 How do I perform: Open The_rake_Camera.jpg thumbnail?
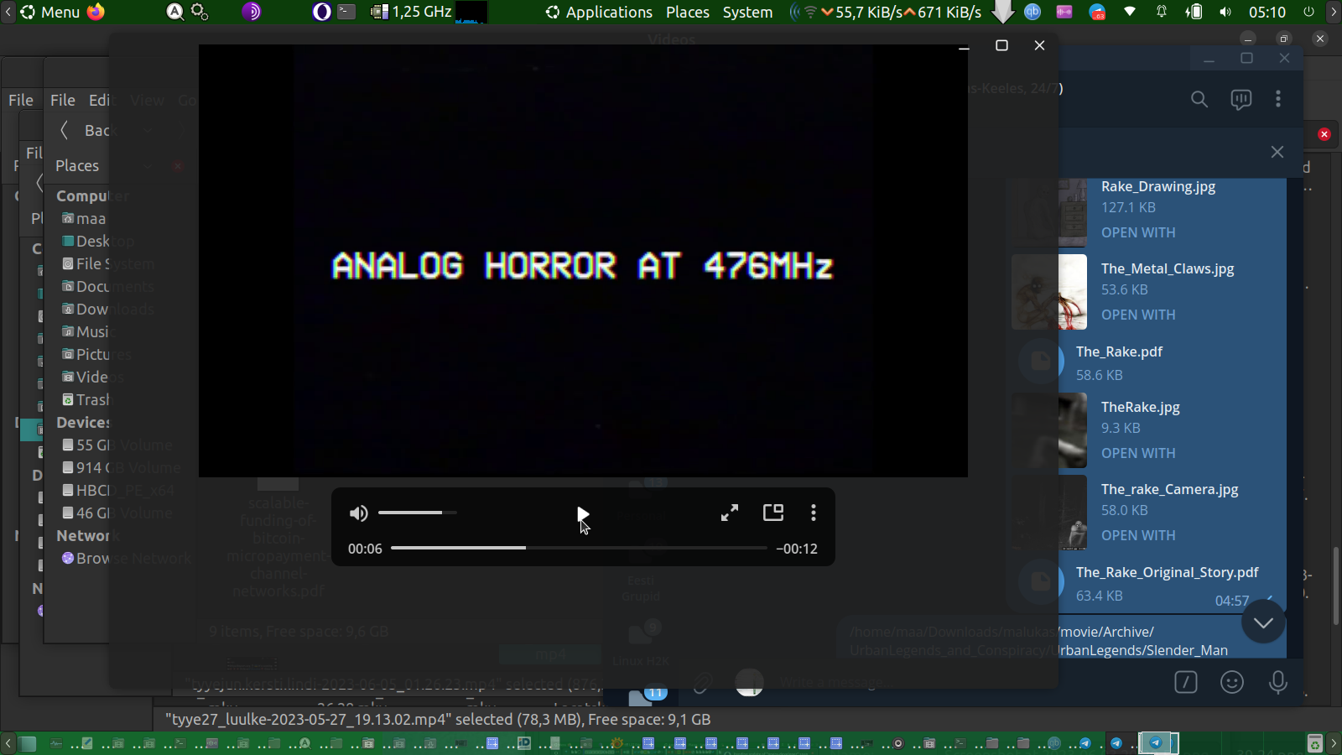click(x=1049, y=513)
